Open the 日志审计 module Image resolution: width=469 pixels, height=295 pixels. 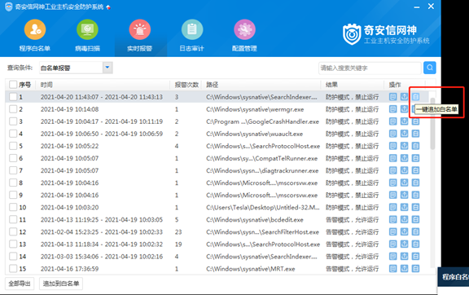(192, 36)
